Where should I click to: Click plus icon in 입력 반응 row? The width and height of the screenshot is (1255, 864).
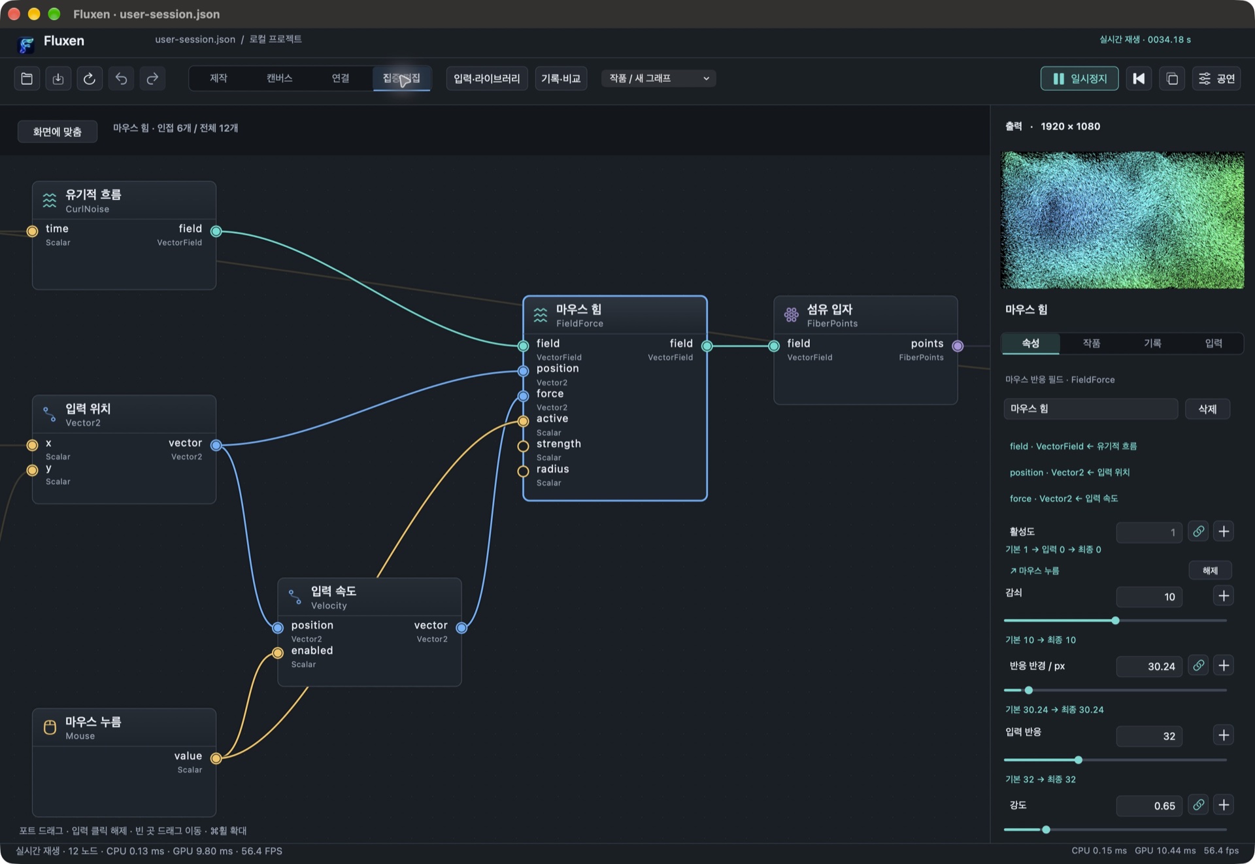click(x=1224, y=735)
